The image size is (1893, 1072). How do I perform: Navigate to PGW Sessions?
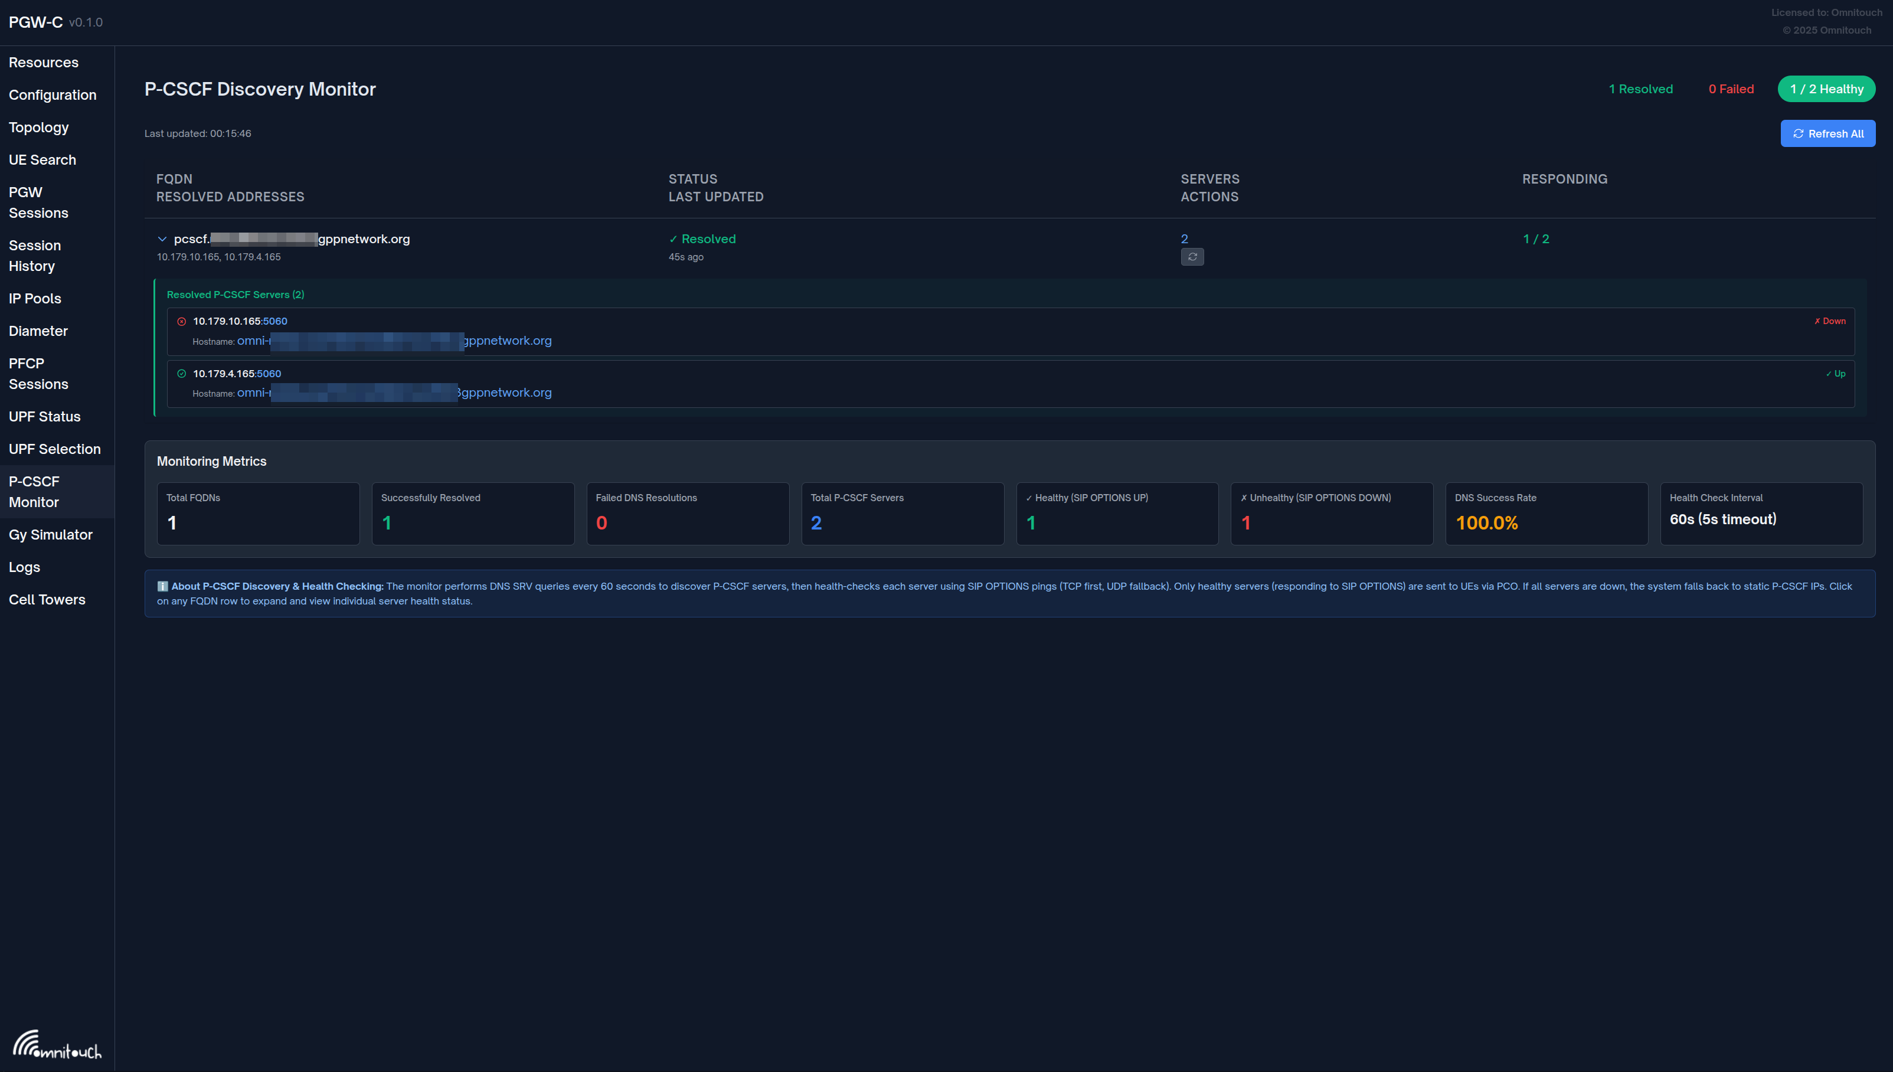38,202
